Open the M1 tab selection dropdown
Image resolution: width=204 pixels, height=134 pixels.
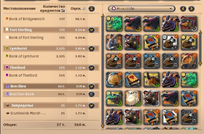click(x=142, y=9)
